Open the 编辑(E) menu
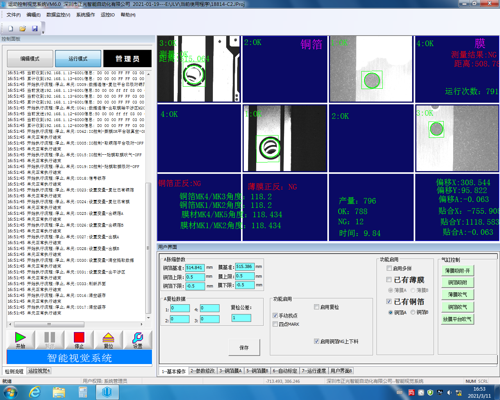This screenshot has height=400, width=500. 34,15
